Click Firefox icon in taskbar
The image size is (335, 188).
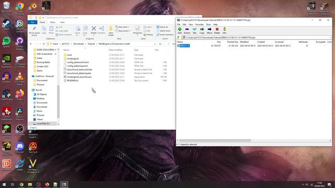point(47,184)
